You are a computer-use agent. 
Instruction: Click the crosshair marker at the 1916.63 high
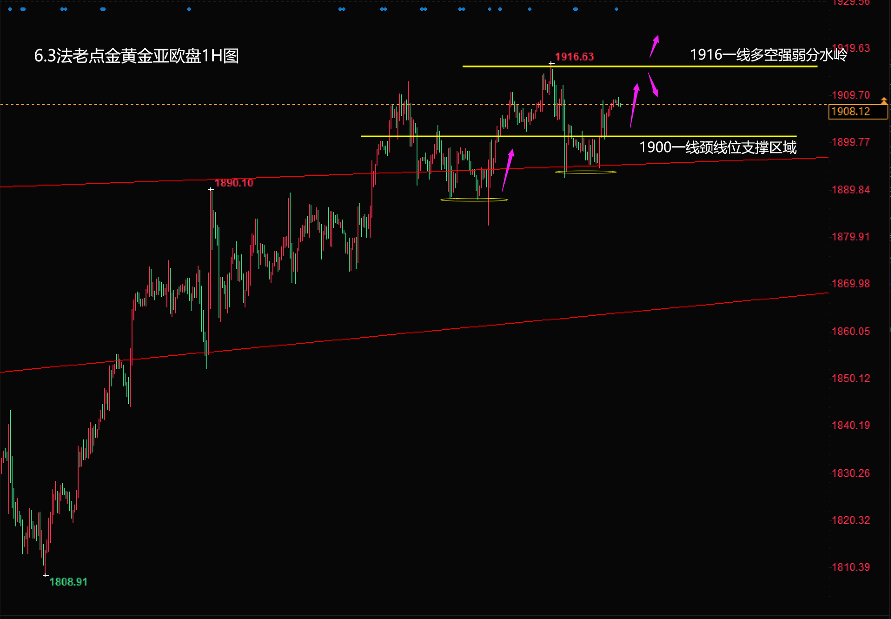click(x=552, y=64)
